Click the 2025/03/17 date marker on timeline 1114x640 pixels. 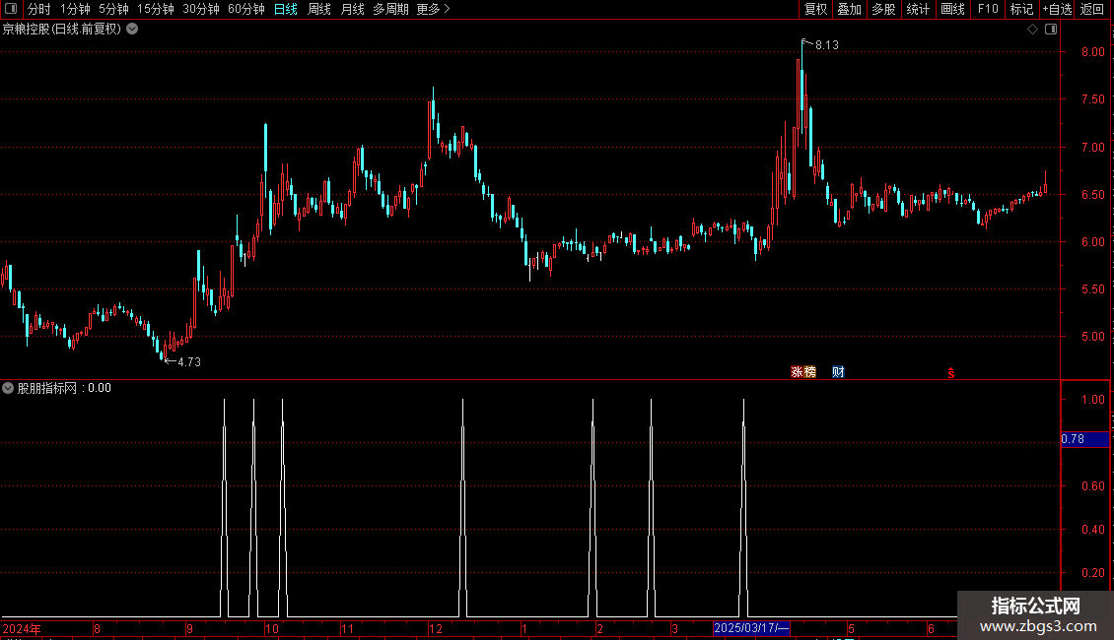tap(751, 628)
